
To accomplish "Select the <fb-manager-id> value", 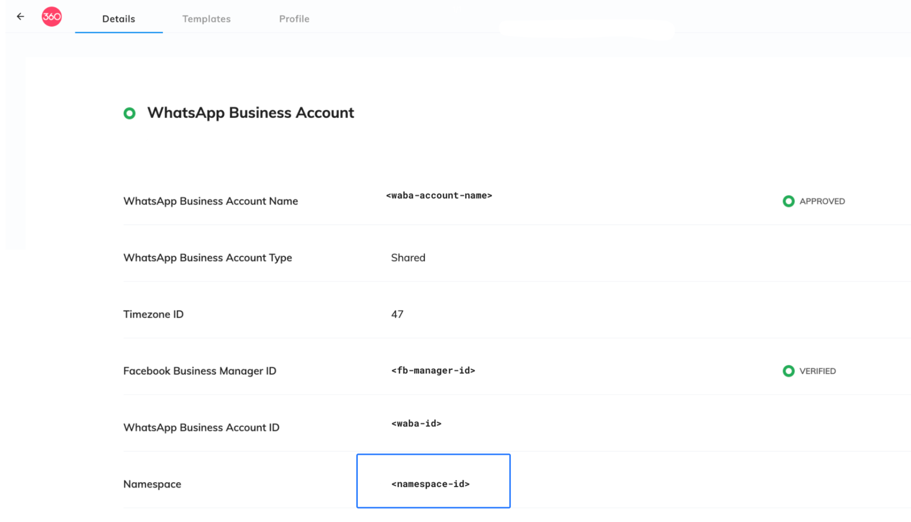I will pos(433,371).
